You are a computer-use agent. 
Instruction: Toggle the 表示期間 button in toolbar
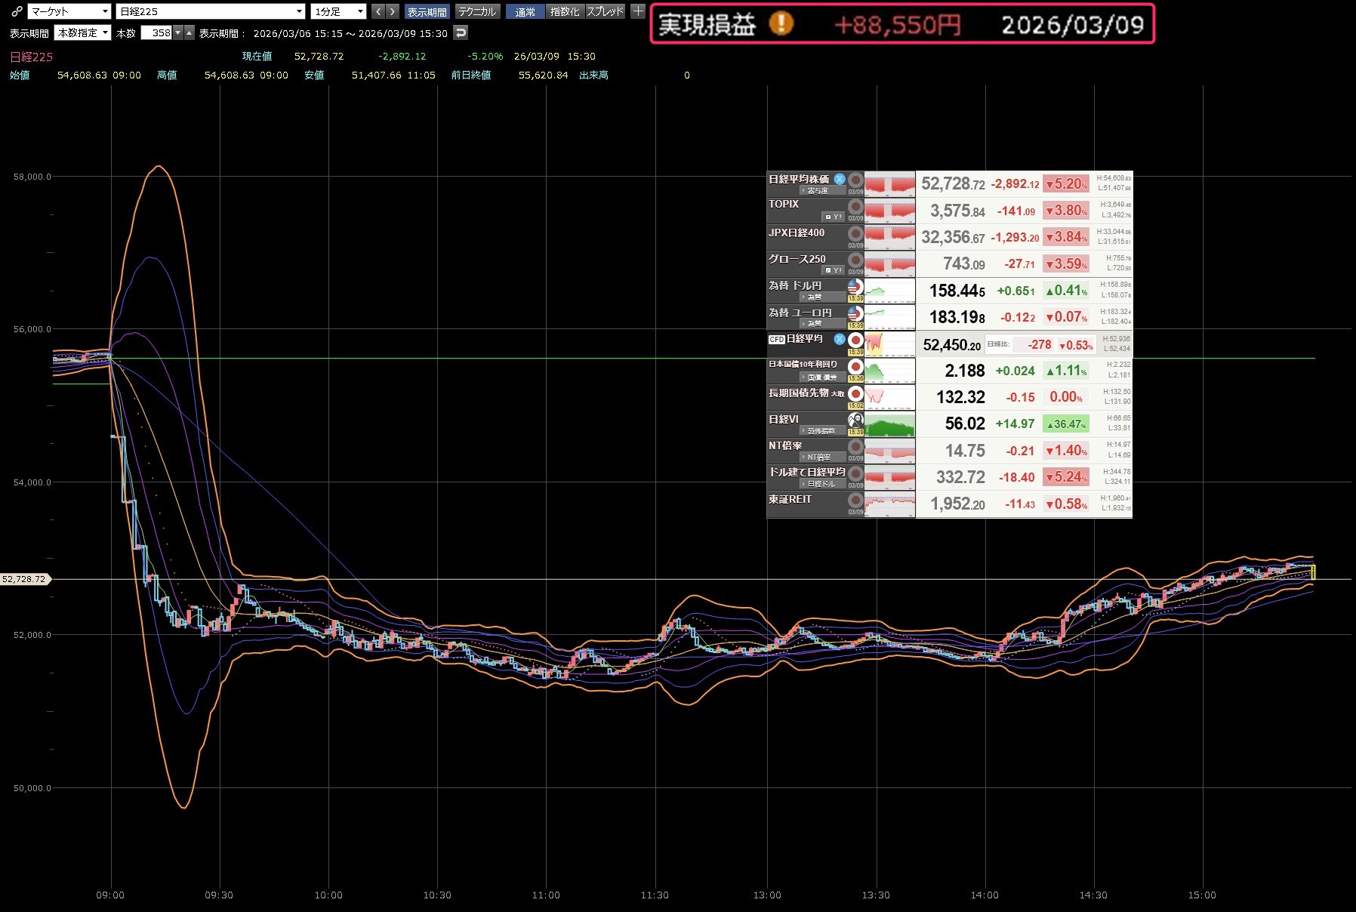pos(427,11)
